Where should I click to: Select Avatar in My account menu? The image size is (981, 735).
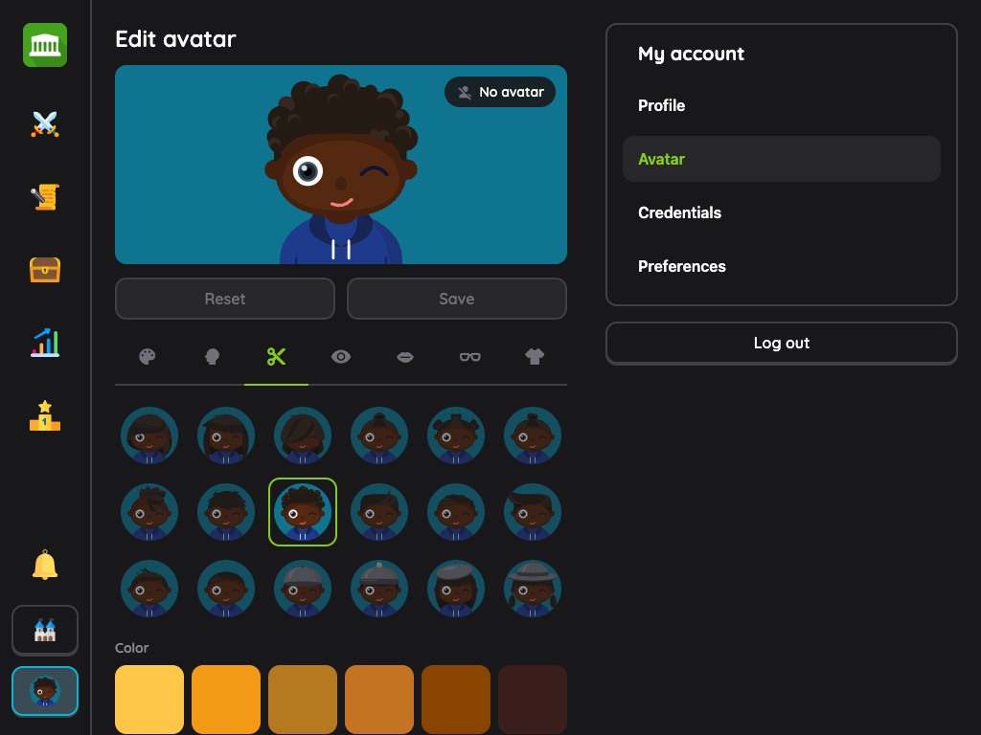click(x=782, y=160)
